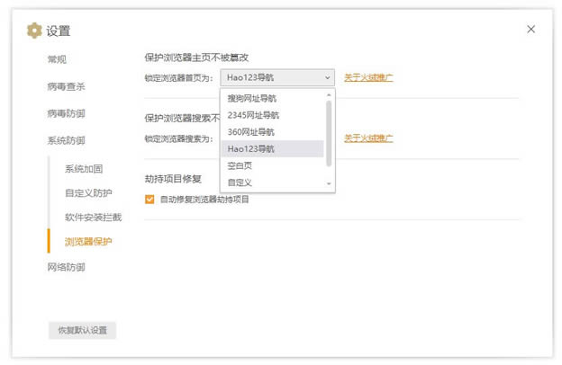Select 搜狗网址导航 from the dropdown list
The image size is (562, 365).
tap(252, 97)
